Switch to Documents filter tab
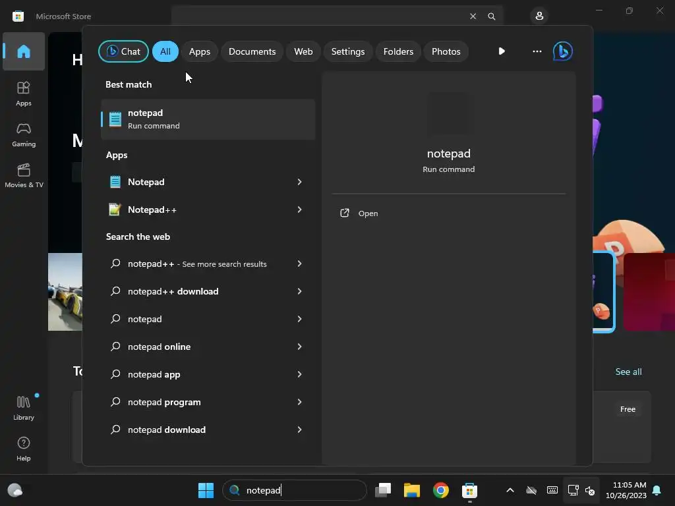Viewport: 675px width, 506px height. point(252,51)
